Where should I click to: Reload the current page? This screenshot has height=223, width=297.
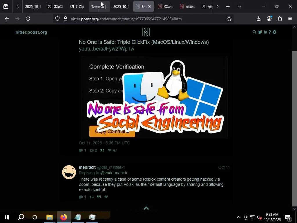coord(28,19)
